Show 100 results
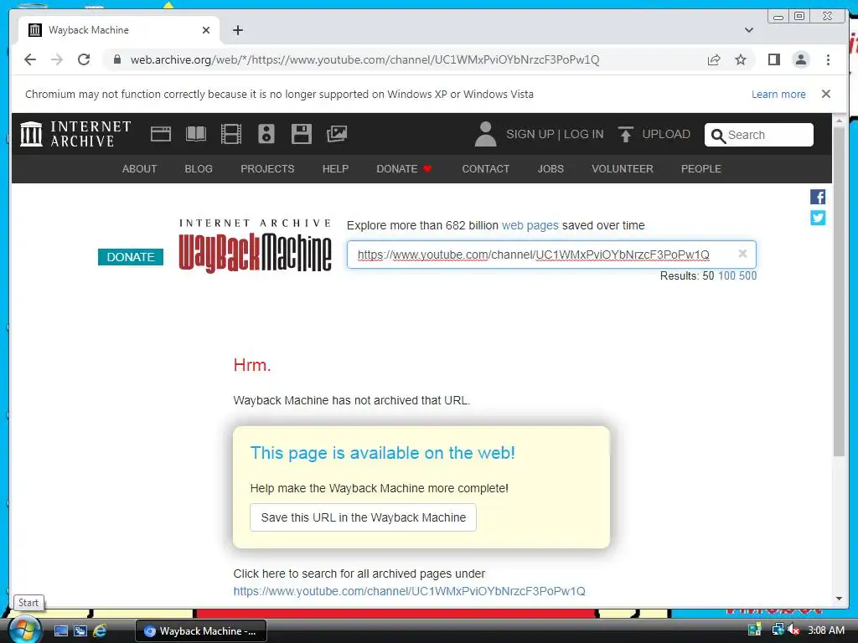The height and width of the screenshot is (643, 858). 726,275
